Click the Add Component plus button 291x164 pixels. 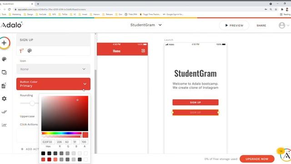pos(4,43)
